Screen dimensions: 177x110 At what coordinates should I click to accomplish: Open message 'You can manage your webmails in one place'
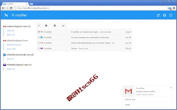point(90,37)
